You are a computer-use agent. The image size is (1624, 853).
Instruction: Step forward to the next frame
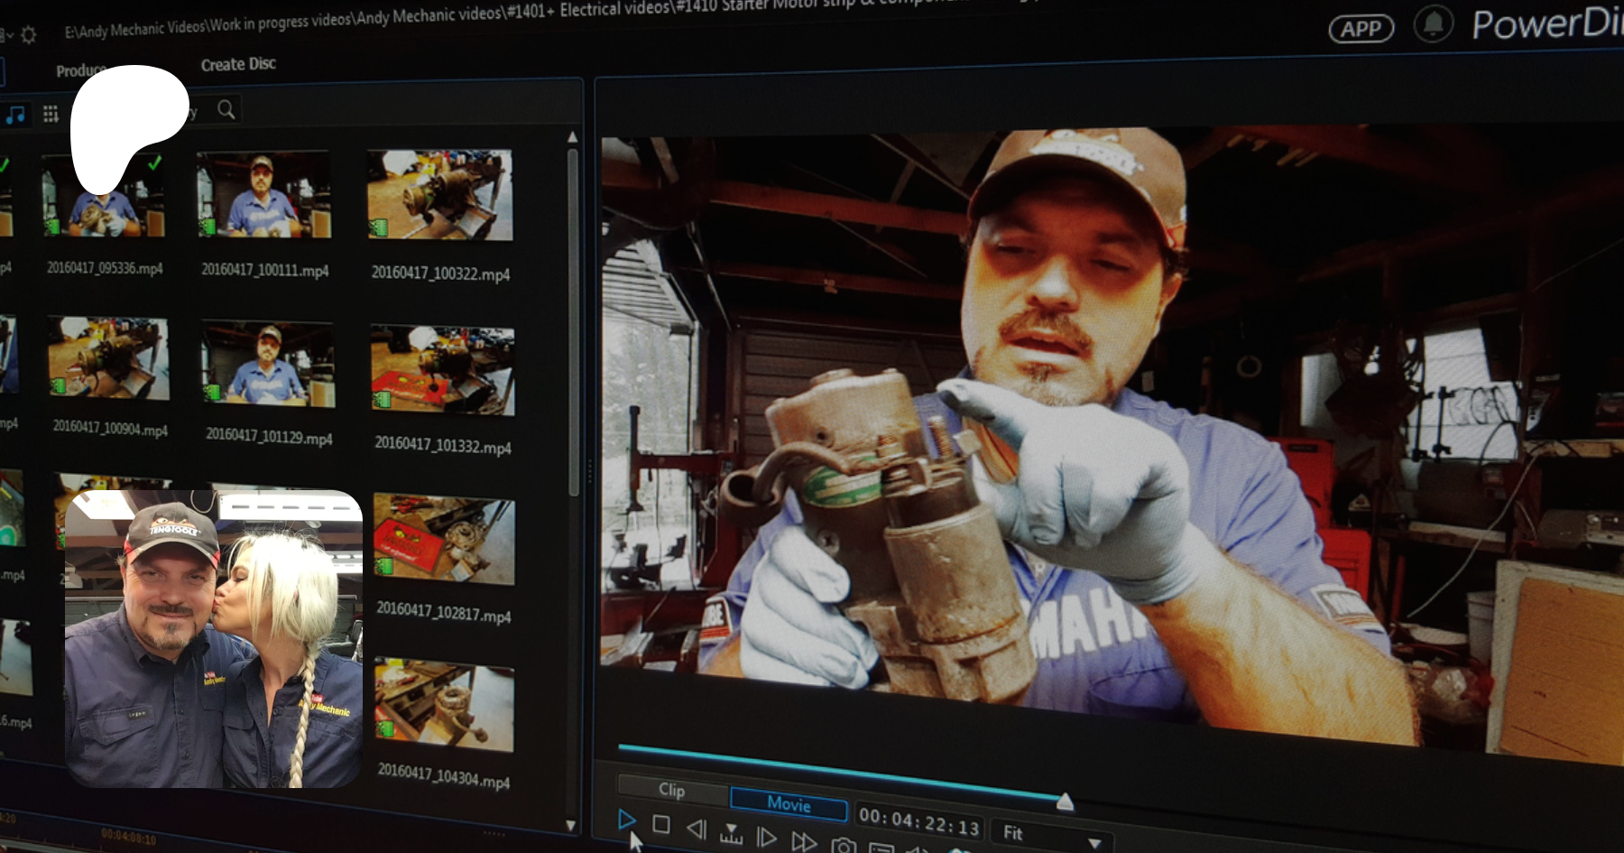pos(766,838)
